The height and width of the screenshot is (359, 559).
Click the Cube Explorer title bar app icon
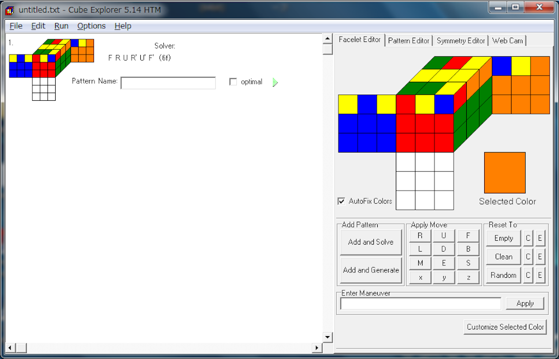tap(10, 10)
